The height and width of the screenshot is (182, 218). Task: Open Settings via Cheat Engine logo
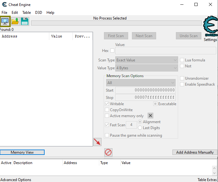(x=210, y=28)
